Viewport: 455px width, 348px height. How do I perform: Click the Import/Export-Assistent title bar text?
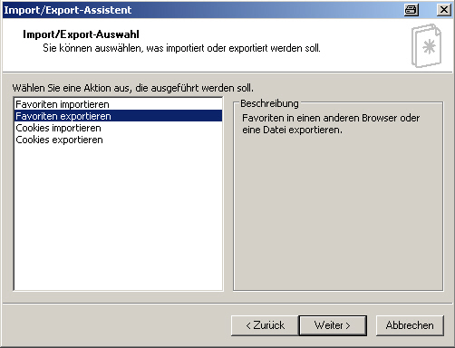coord(68,10)
